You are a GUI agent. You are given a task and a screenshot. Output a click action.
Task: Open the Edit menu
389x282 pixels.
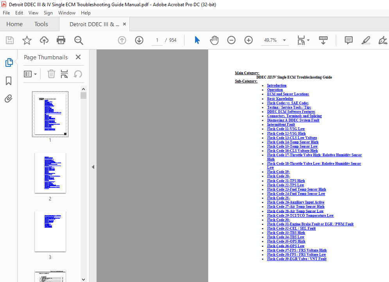coord(19,13)
